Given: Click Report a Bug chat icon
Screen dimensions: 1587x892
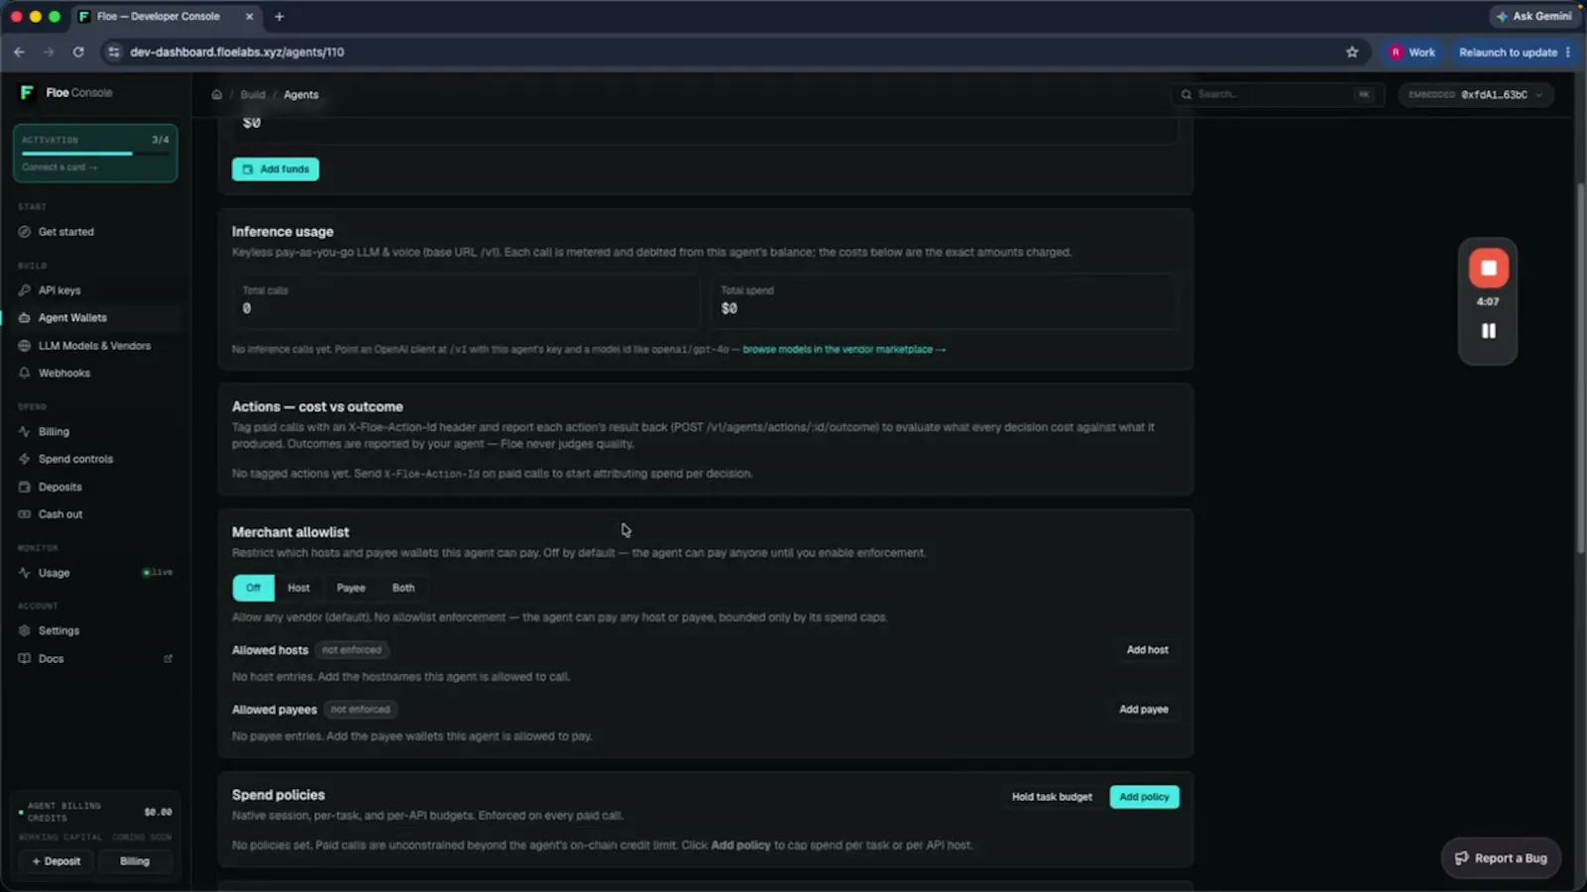Looking at the screenshot, I should [x=1462, y=858].
